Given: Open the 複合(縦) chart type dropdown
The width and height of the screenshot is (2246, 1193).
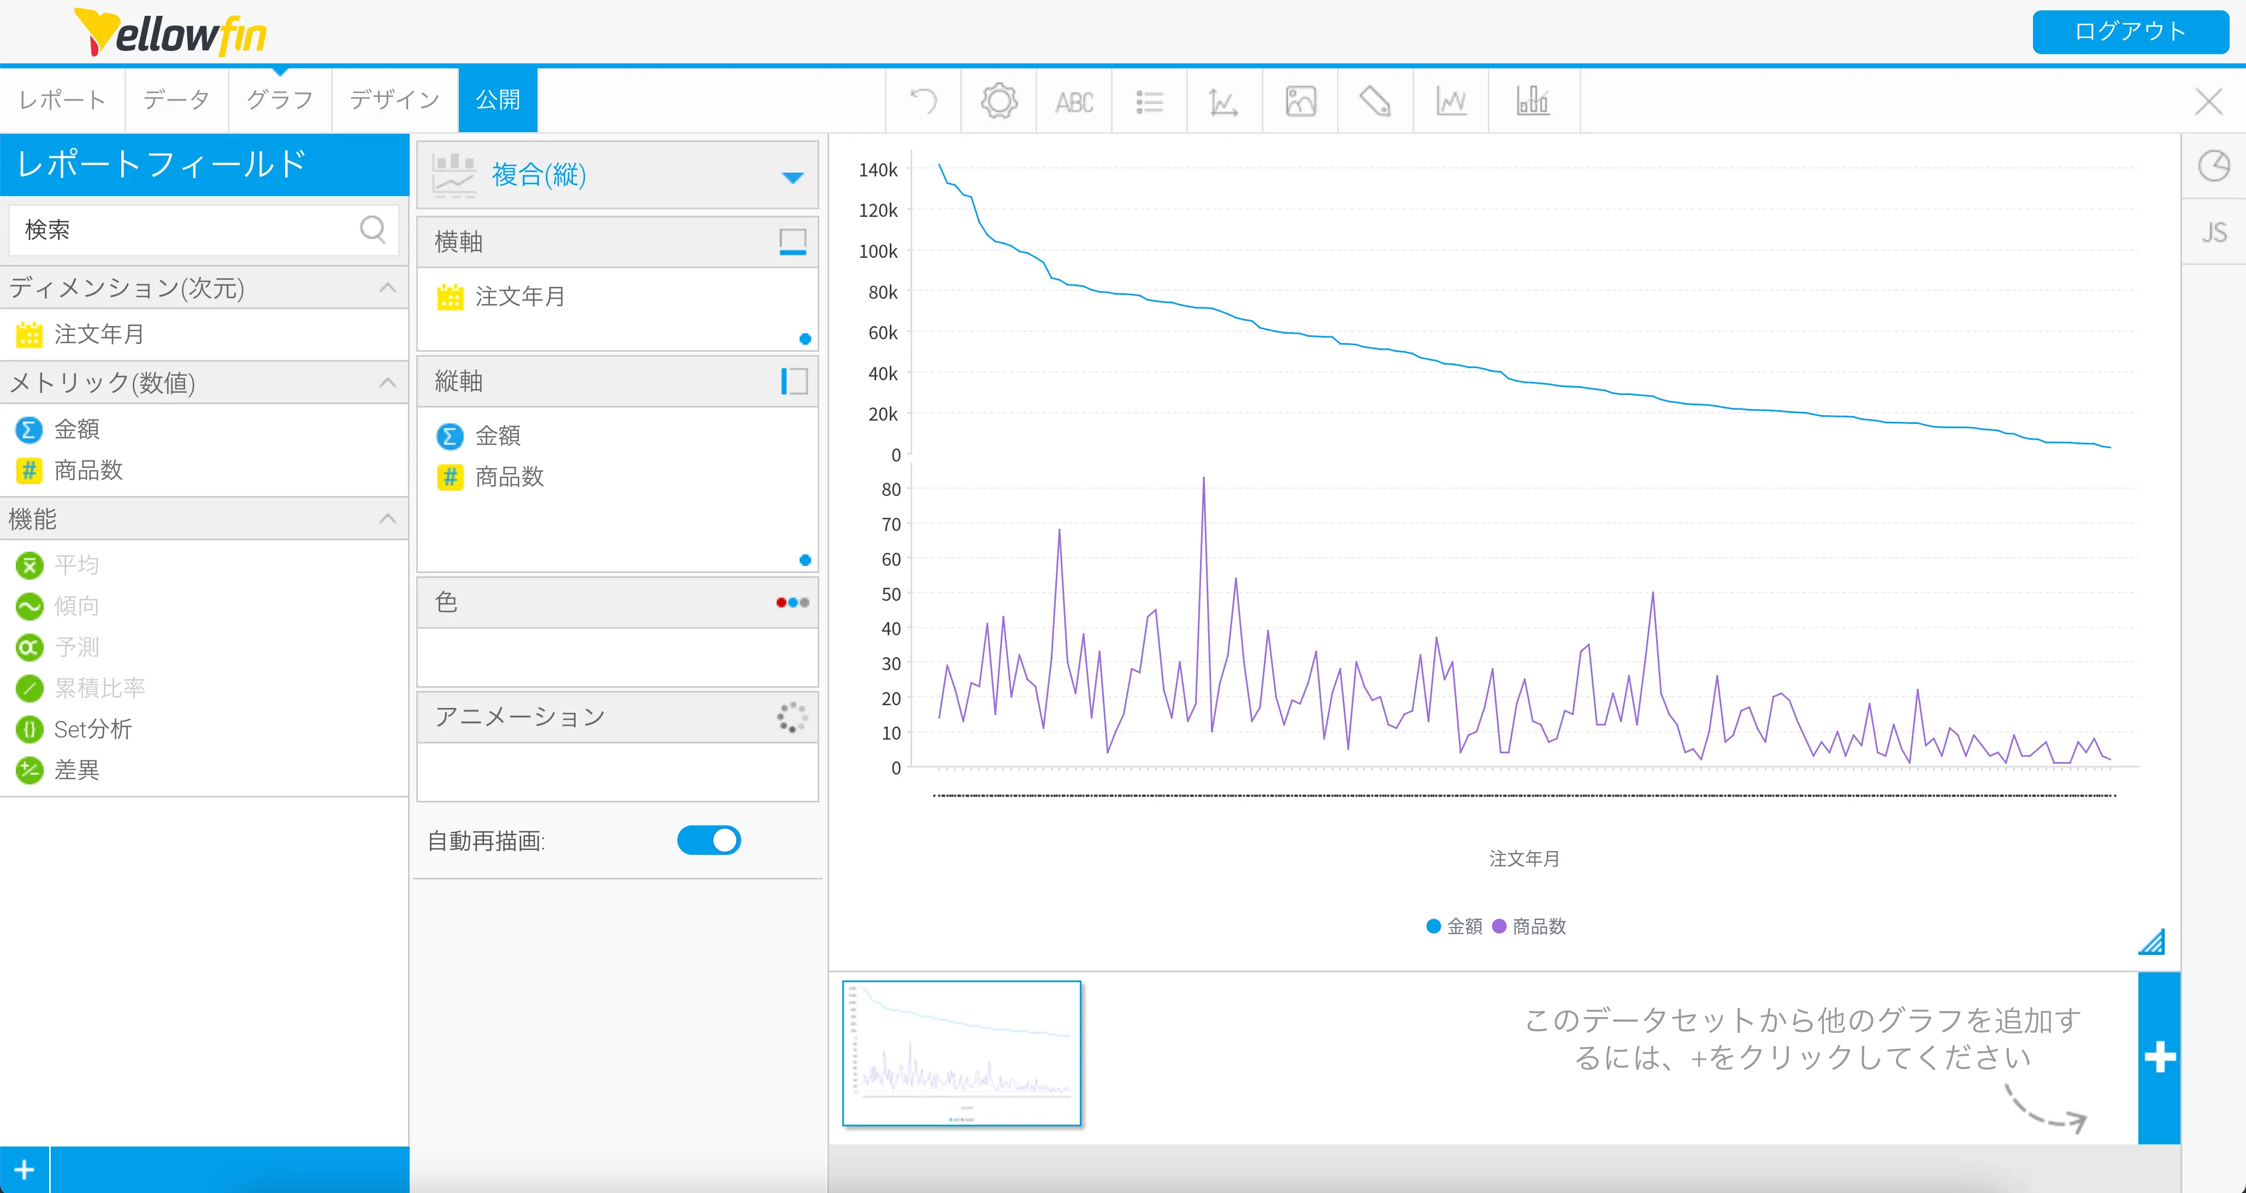Looking at the screenshot, I should click(791, 177).
